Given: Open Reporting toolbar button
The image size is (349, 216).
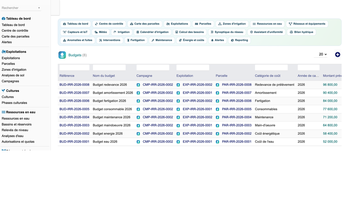Looking at the screenshot, I should (x=239, y=40).
